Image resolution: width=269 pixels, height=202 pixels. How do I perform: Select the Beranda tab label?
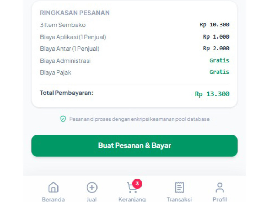pos(53,199)
